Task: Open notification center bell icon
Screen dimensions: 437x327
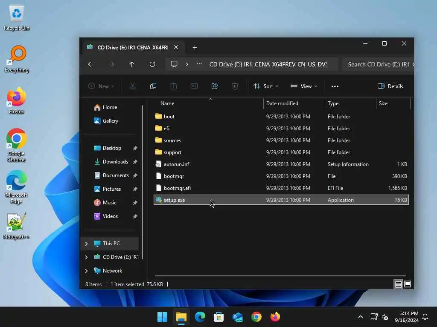Action: pyautogui.click(x=425, y=317)
